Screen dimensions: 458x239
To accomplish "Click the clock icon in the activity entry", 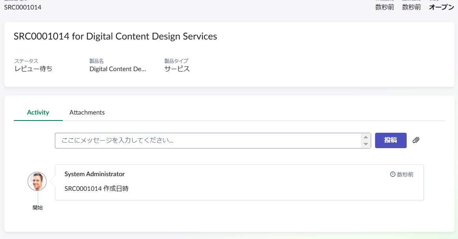I will [x=392, y=174].
